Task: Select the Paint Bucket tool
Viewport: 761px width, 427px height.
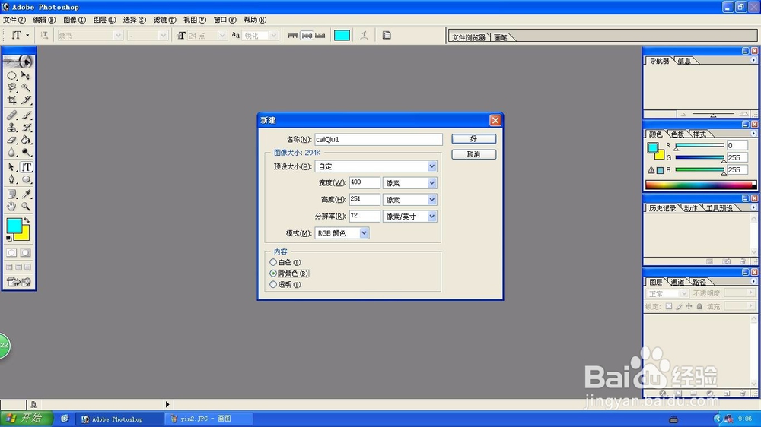Action: click(26, 140)
